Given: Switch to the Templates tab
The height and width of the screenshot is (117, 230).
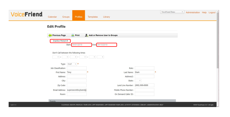Looking at the screenshot, I should pos(93,17).
